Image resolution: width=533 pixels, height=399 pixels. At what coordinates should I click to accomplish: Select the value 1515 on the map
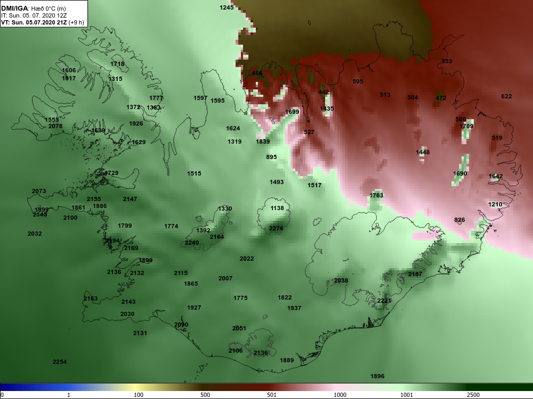(194, 173)
